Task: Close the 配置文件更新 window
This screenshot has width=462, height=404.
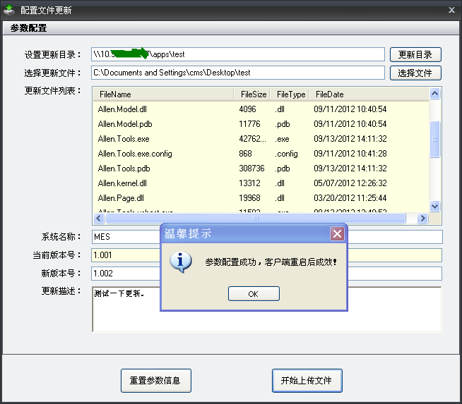Action: [x=451, y=10]
